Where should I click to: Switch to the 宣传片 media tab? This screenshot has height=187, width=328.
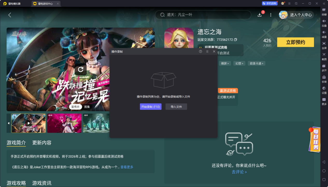click(x=75, y=107)
